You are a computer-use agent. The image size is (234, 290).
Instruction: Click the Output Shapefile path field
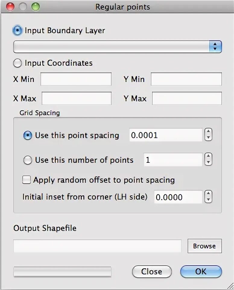pos(97,246)
